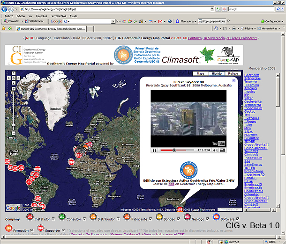Click the red Instalador UEG legend icon

[x=30, y=217]
